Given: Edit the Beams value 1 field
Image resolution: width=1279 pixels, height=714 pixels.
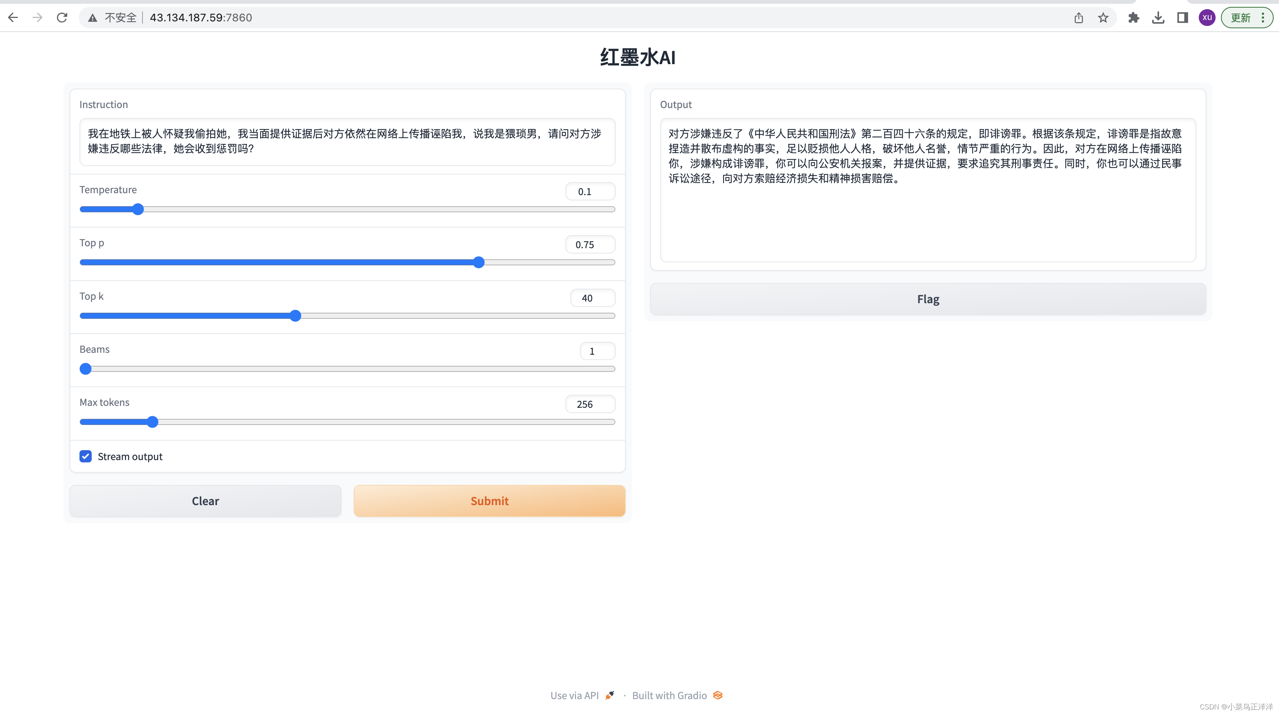Looking at the screenshot, I should click(x=597, y=351).
